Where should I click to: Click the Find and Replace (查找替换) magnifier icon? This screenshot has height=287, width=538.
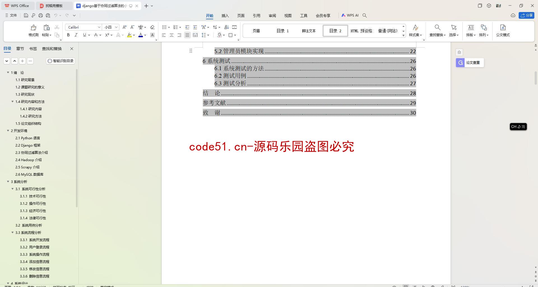[x=437, y=27]
